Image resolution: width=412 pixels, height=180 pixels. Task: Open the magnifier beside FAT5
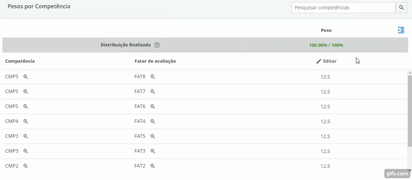[x=153, y=136]
